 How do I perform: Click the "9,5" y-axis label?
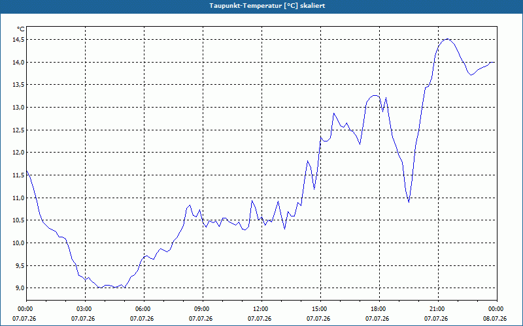(x=20, y=265)
